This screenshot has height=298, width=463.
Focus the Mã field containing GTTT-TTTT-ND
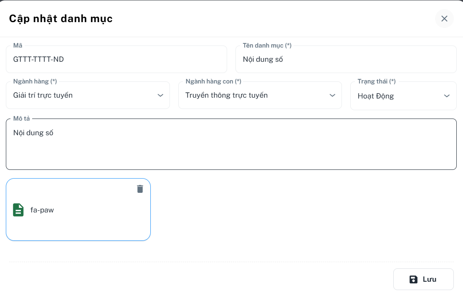(x=116, y=59)
